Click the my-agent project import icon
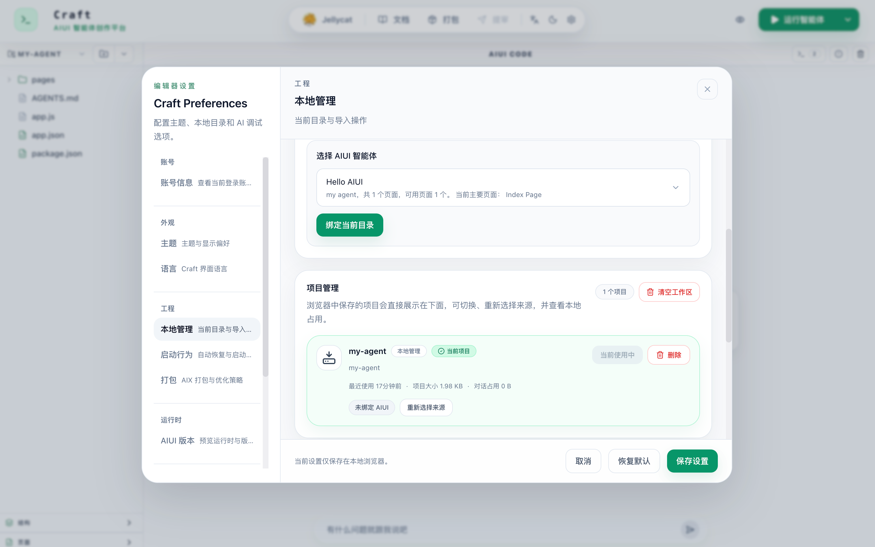Screen dimensions: 875x547 click(329, 358)
